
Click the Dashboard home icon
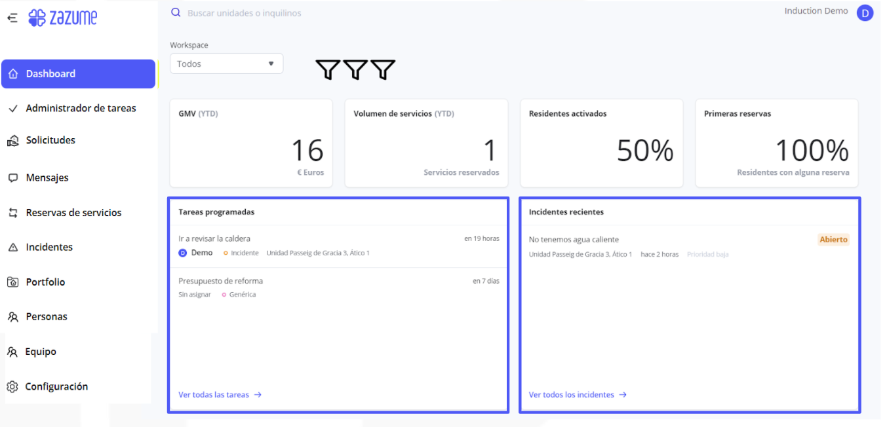point(13,74)
